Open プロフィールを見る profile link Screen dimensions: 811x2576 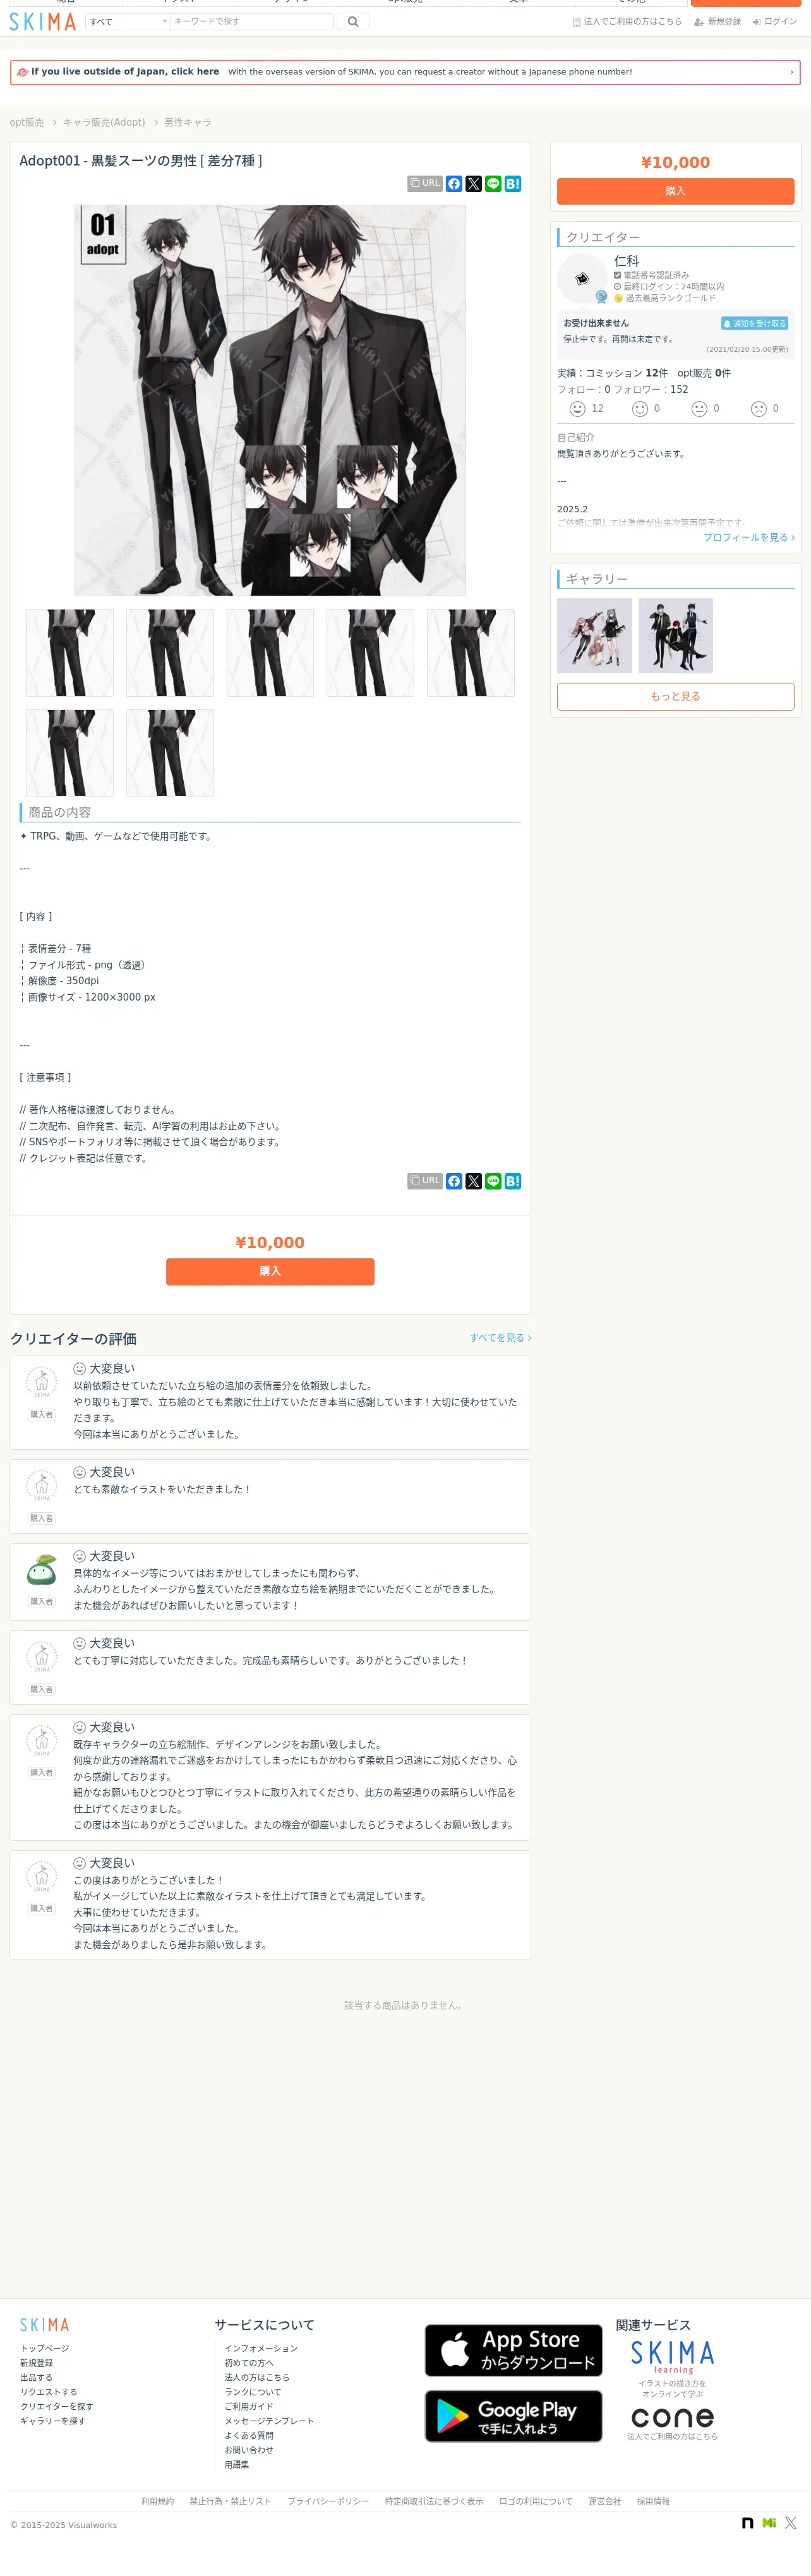pos(748,538)
